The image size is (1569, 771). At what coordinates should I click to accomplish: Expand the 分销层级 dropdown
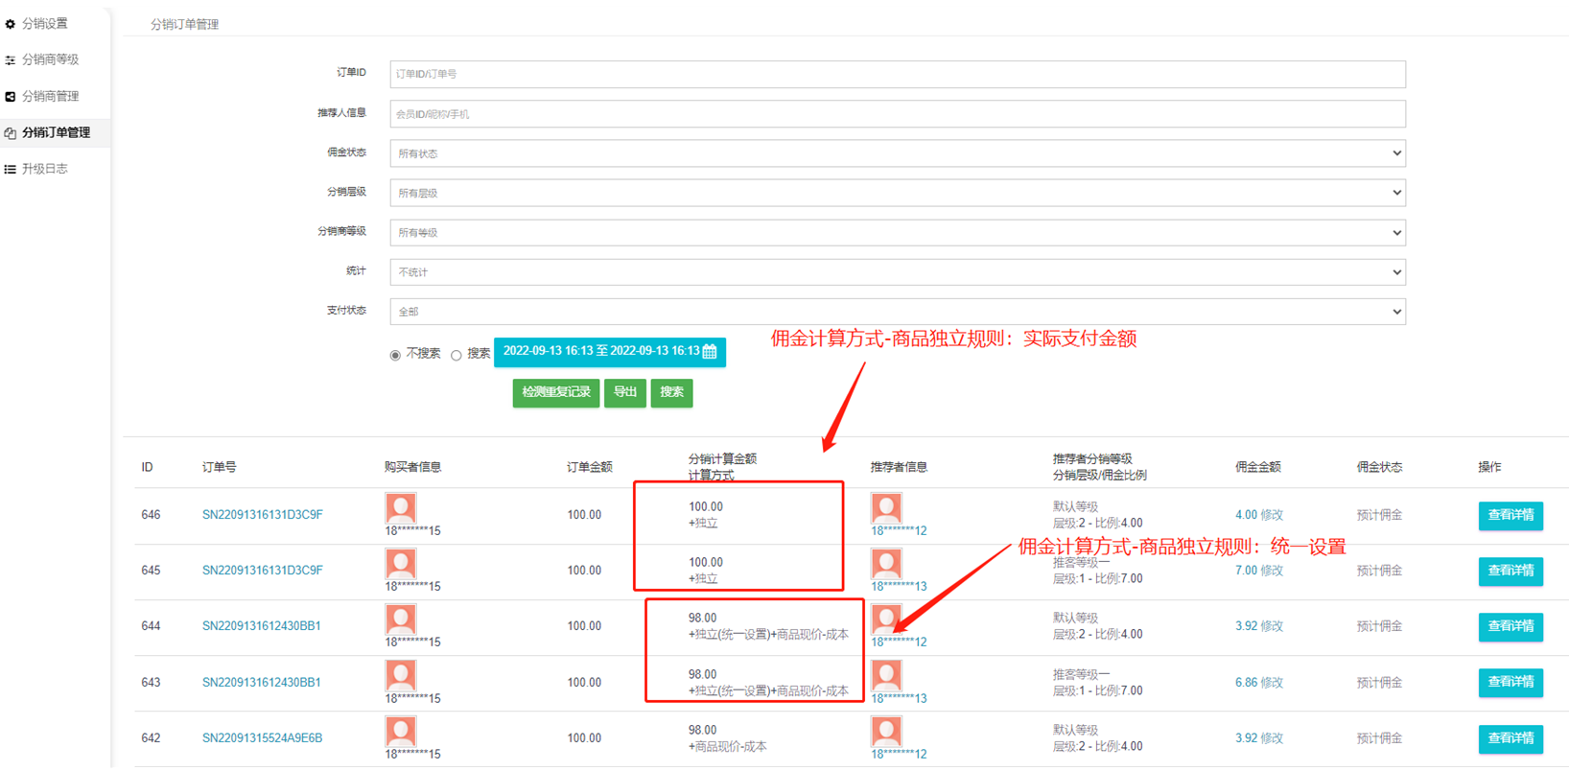[897, 193]
